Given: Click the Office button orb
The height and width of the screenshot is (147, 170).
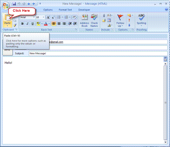Looking at the screenshot, I should click(x=6, y=6).
